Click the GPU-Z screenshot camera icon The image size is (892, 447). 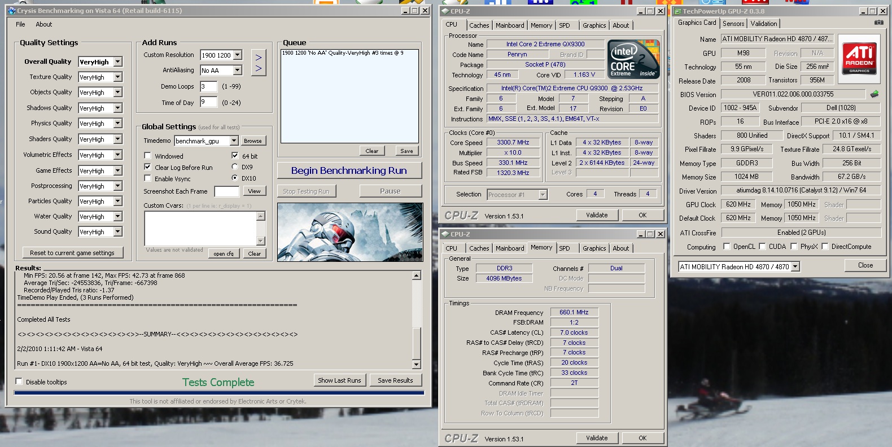[x=878, y=23]
